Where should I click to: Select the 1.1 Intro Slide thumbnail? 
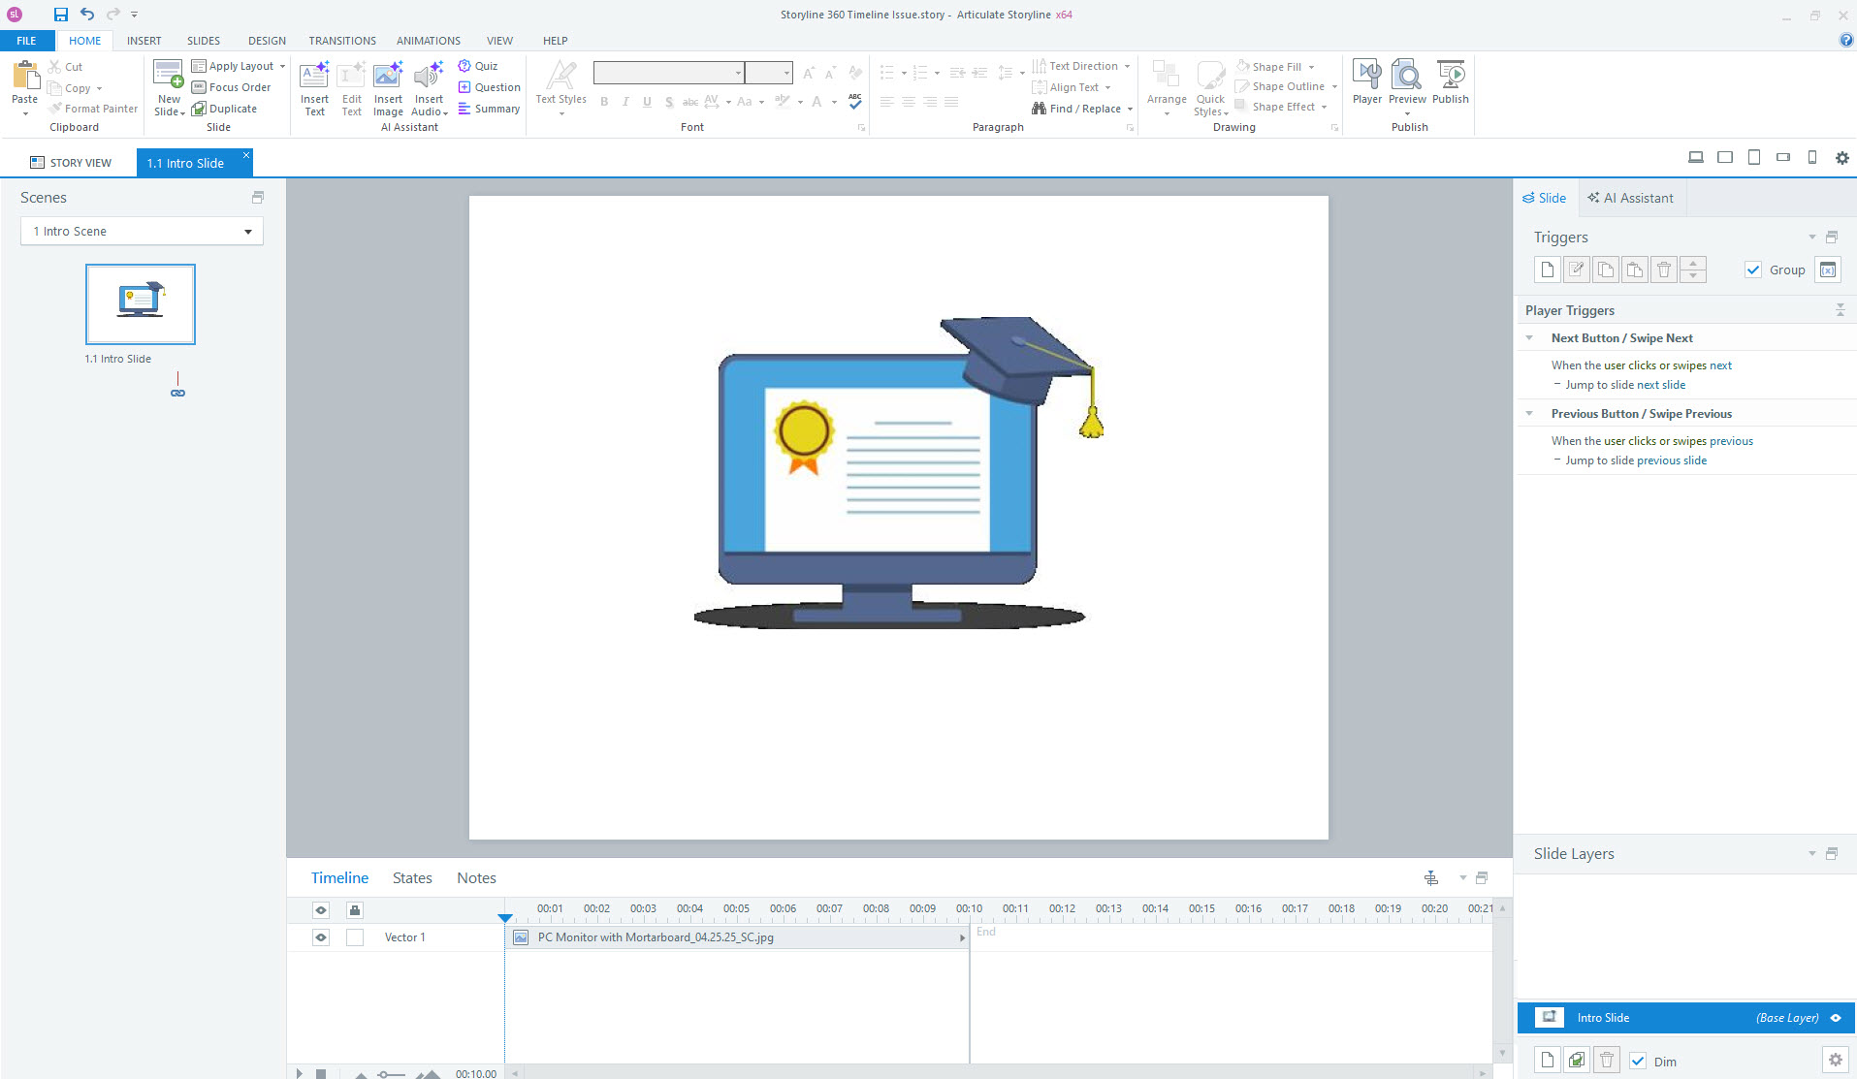click(x=141, y=304)
